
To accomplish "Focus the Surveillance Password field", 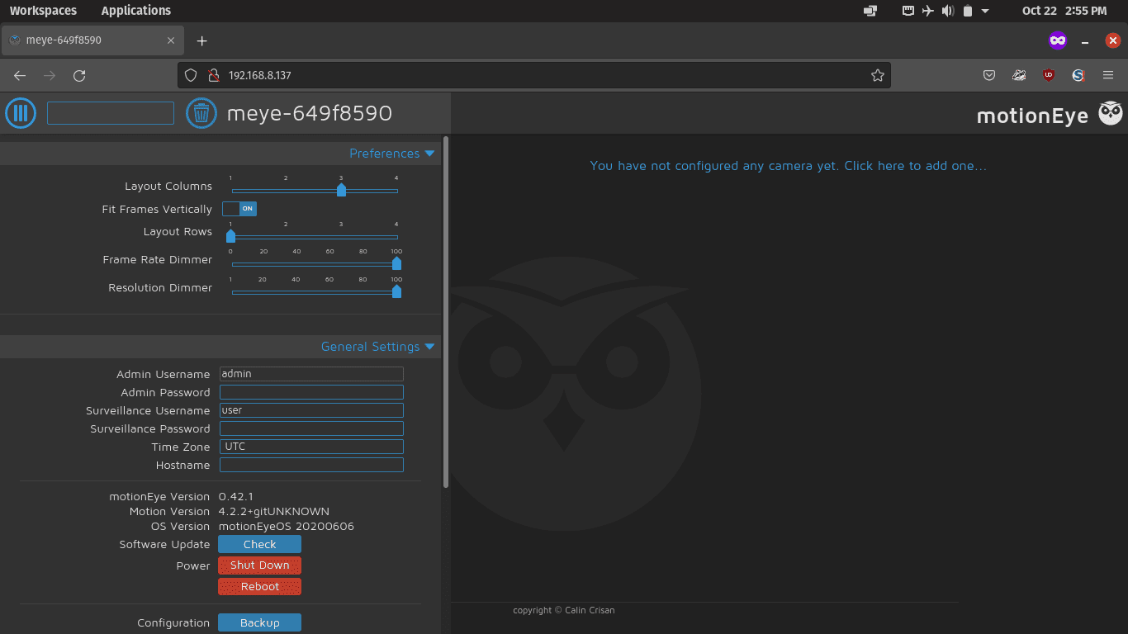I will (311, 428).
